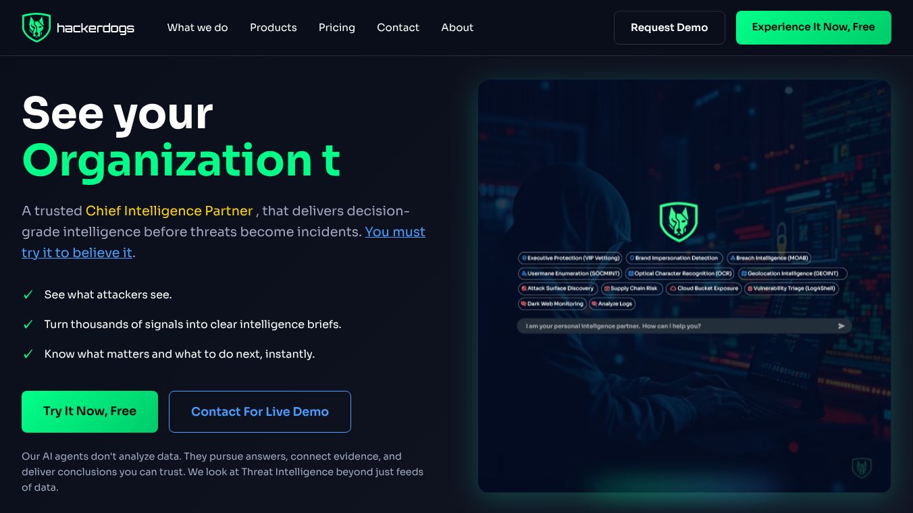Navigate to the About section

(457, 28)
